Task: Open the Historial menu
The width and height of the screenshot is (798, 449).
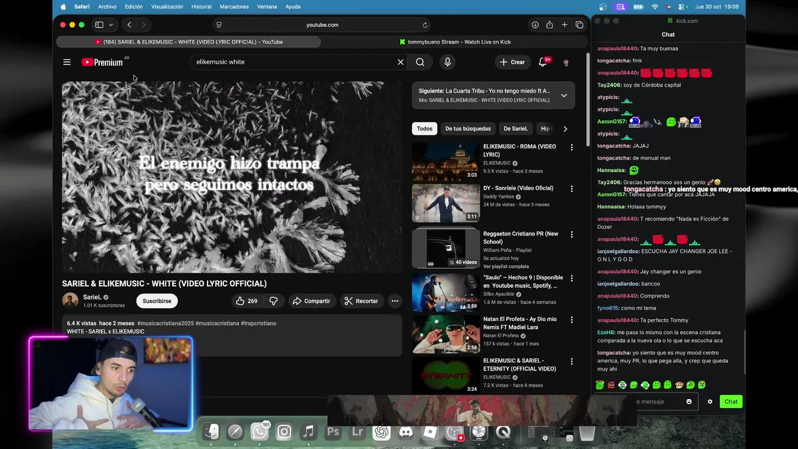Action: [201, 7]
